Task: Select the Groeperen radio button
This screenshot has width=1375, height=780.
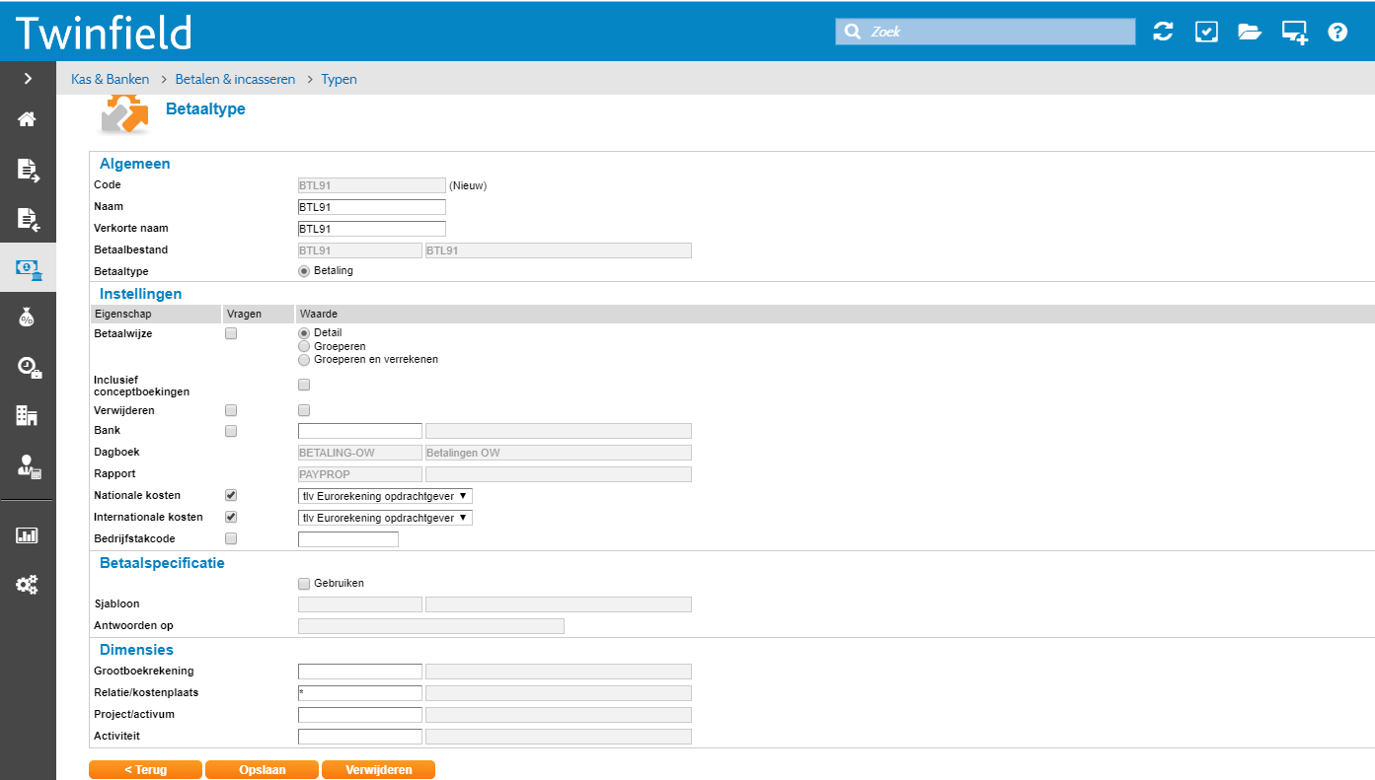Action: click(x=304, y=347)
